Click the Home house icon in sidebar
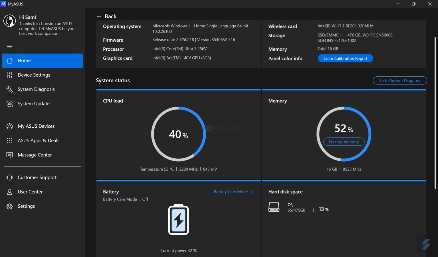Image resolution: width=438 pixels, height=257 pixels. [x=9, y=61]
